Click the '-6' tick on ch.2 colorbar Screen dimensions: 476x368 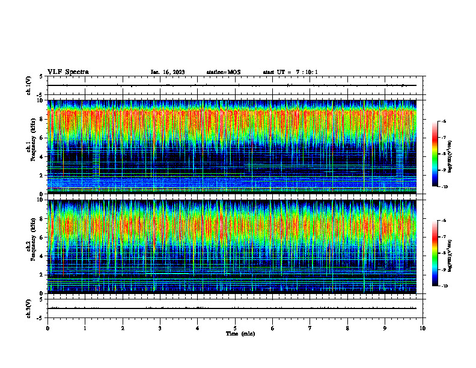(x=444, y=221)
